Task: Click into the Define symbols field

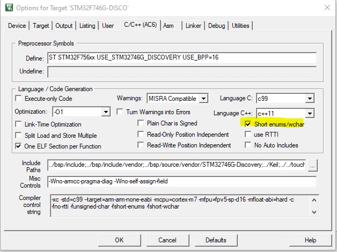Action: pos(182,57)
